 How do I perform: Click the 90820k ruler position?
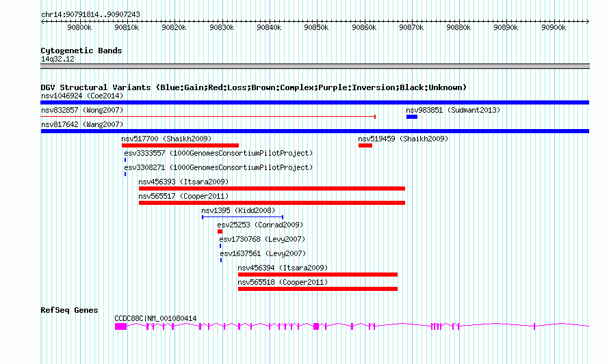174,27
